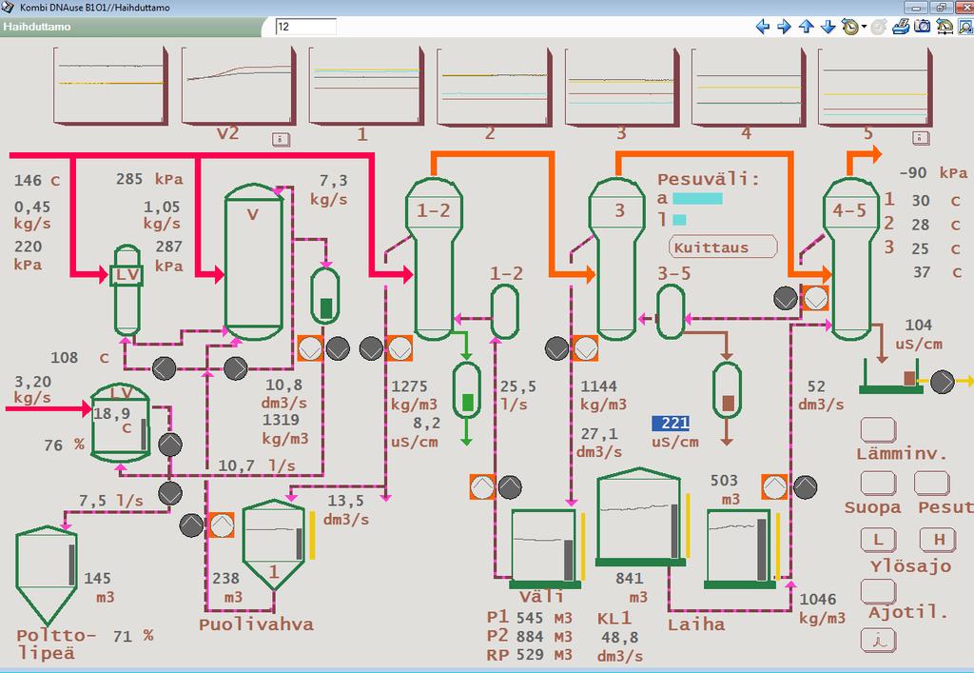Open the orange valve below the small green separator
This screenshot has height=673, width=974.
tap(310, 348)
